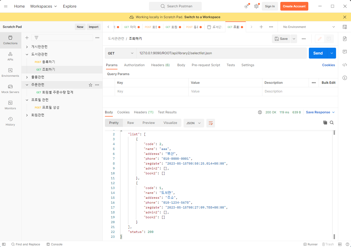Open tab options ellipsis menu
Screen dimensions: 351x247
pyautogui.click(x=271, y=27)
